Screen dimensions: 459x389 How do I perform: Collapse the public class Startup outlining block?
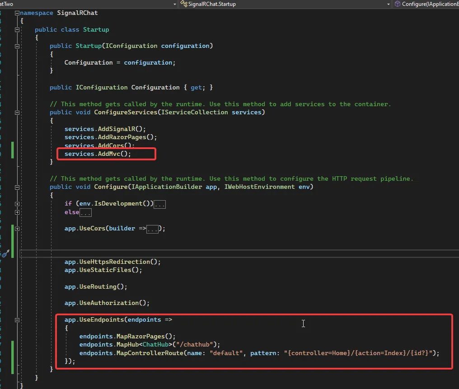coord(17,30)
